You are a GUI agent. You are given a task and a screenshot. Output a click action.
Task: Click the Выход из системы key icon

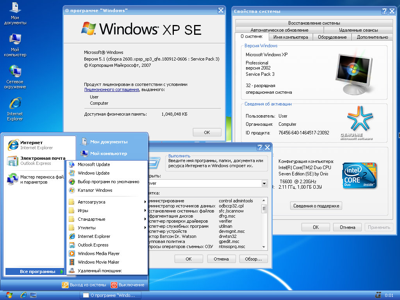click(x=65, y=285)
